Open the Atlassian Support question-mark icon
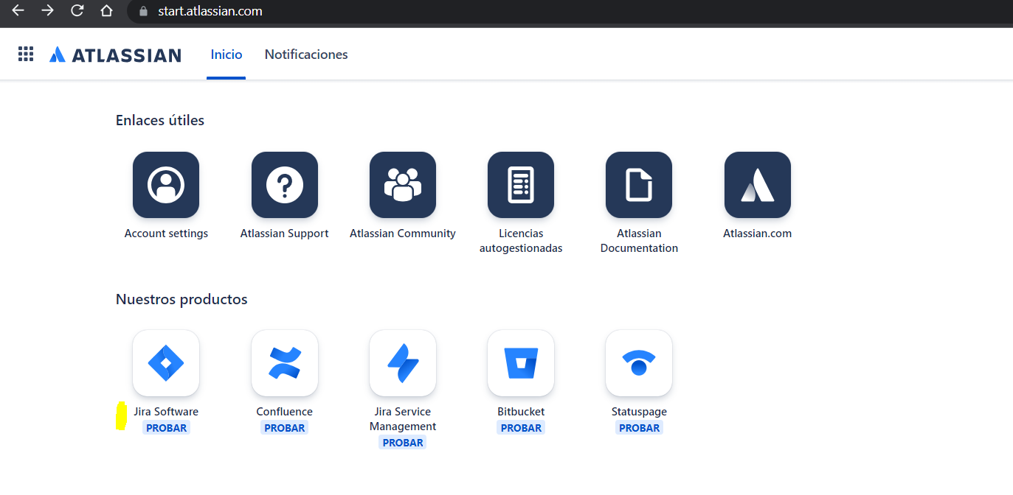The height and width of the screenshot is (495, 1013). click(x=285, y=185)
